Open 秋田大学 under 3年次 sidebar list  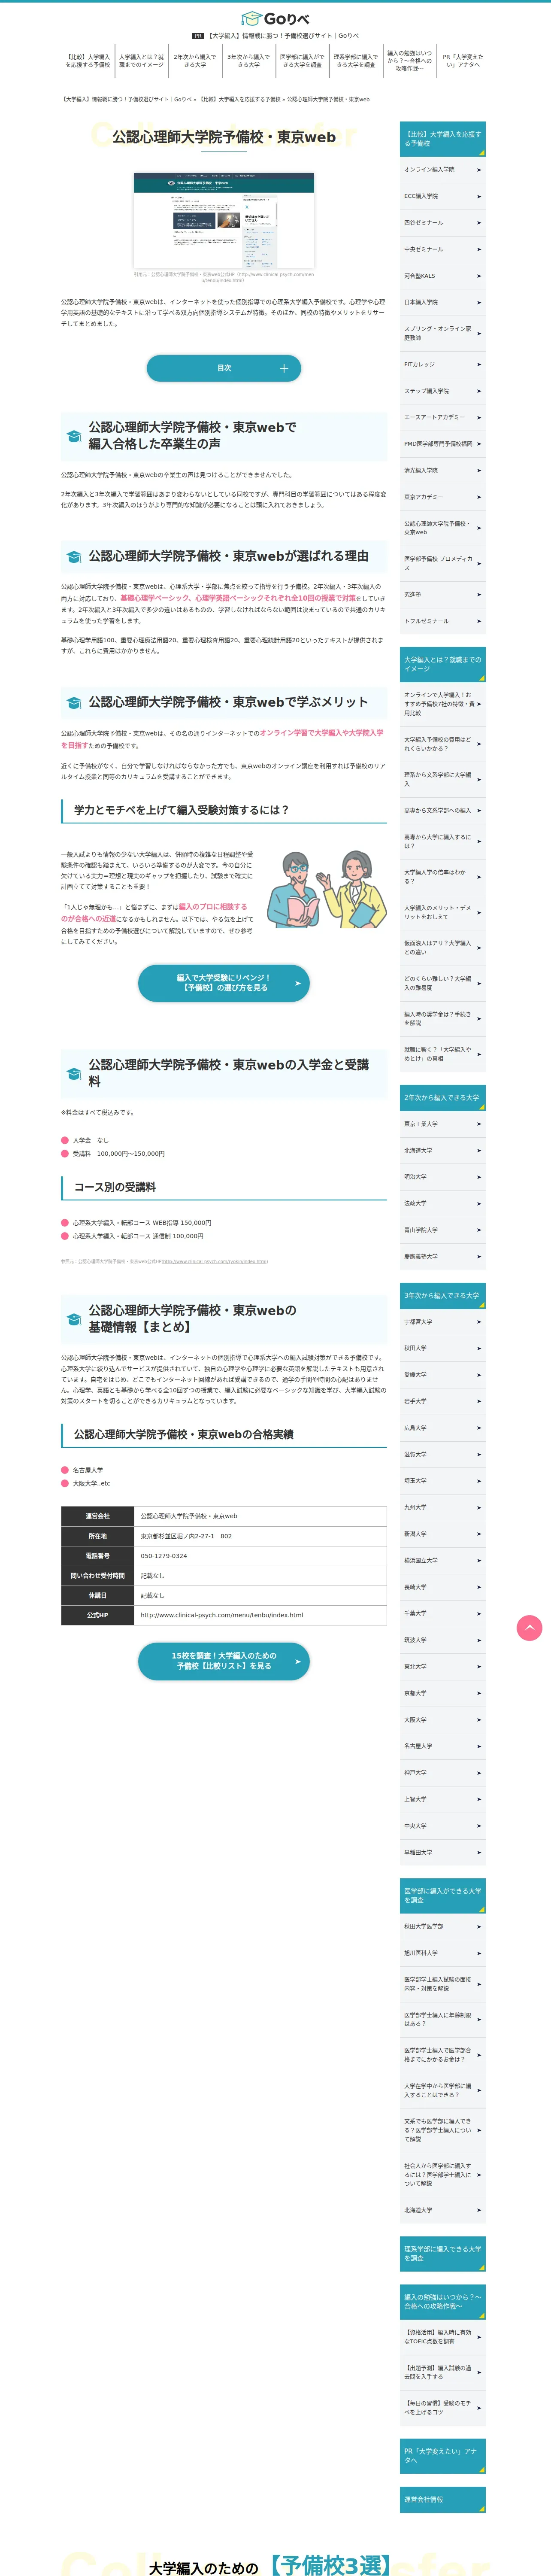pos(442,1348)
